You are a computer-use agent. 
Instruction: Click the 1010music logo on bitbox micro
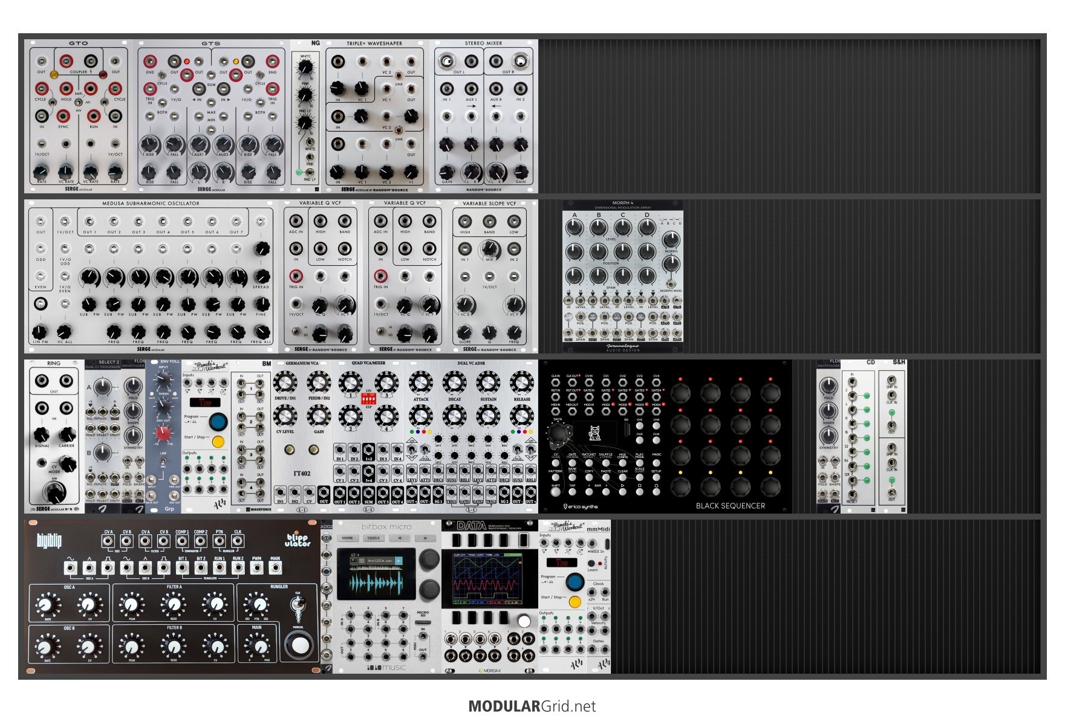pos(386,668)
